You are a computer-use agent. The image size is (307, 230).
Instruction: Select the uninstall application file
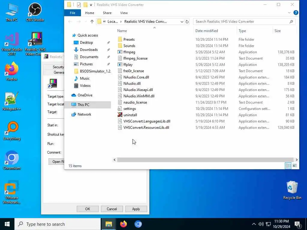pos(130,115)
